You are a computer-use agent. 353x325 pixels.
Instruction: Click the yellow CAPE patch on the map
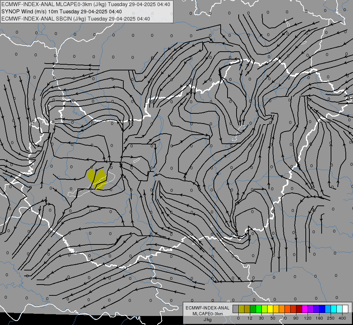(x=97, y=179)
